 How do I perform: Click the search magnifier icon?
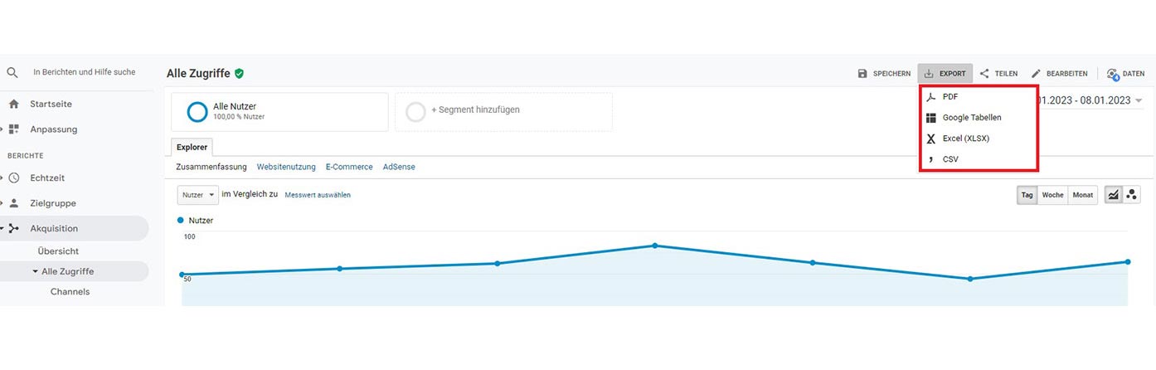click(x=12, y=72)
